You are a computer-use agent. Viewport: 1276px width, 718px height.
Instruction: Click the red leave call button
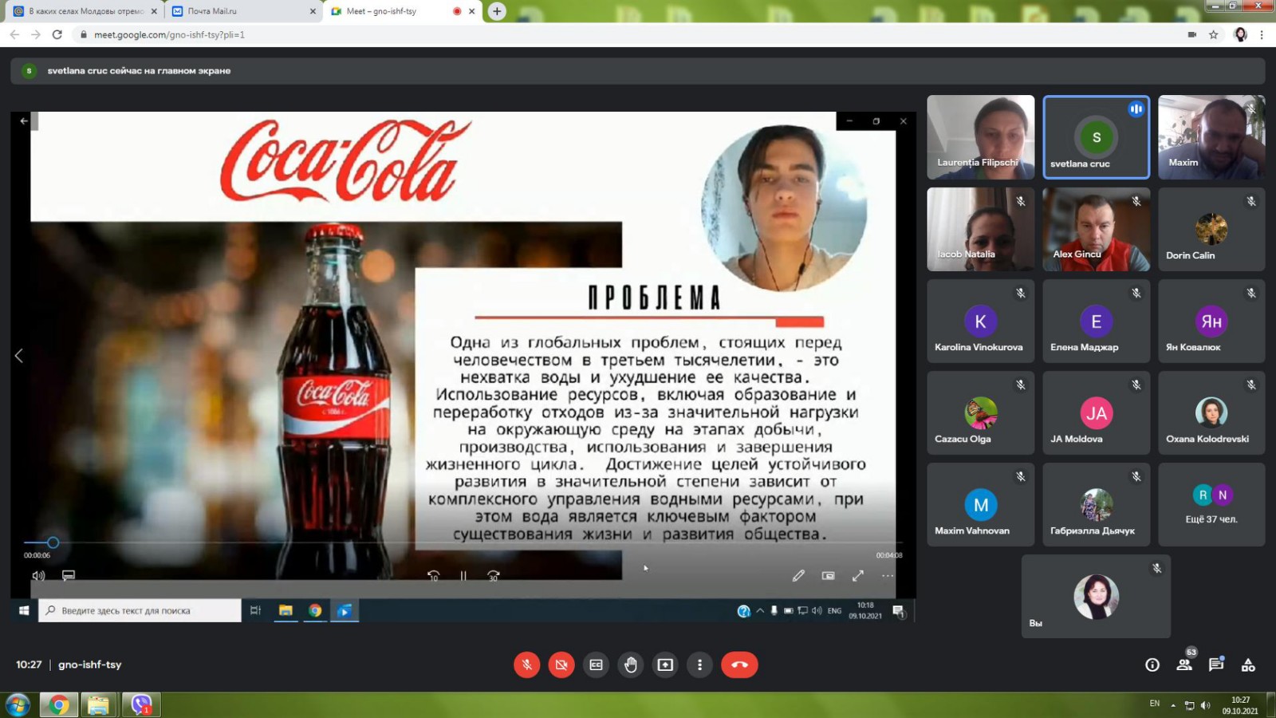coord(739,665)
